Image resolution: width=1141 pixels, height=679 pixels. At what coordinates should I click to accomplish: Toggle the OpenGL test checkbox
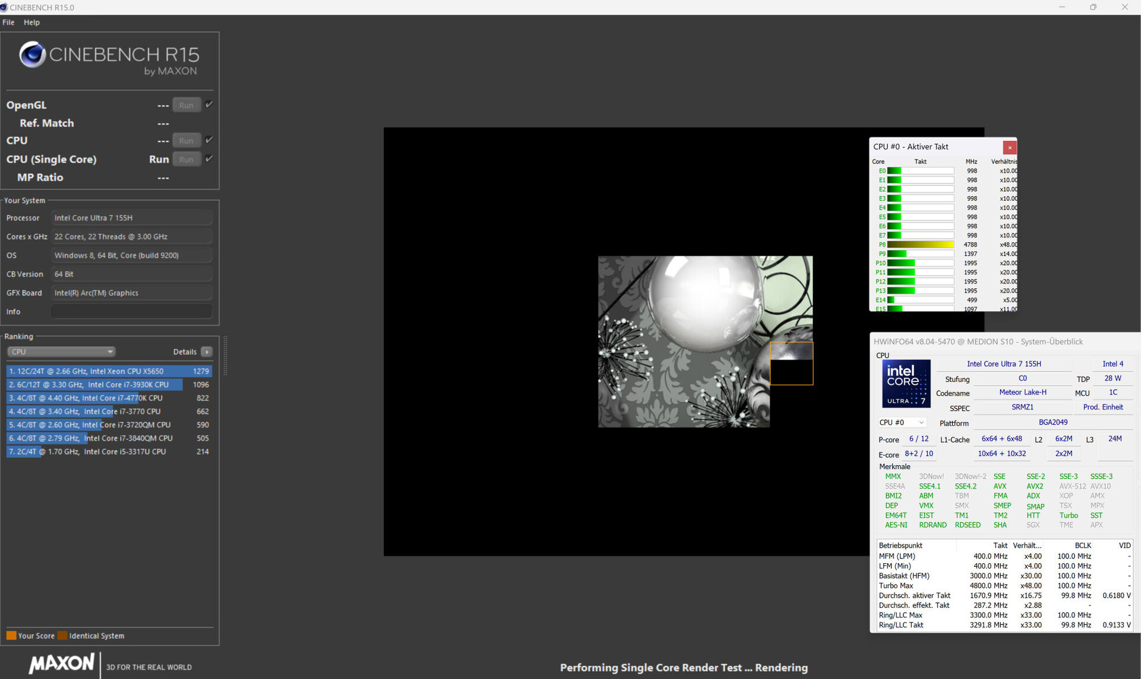pyautogui.click(x=209, y=105)
